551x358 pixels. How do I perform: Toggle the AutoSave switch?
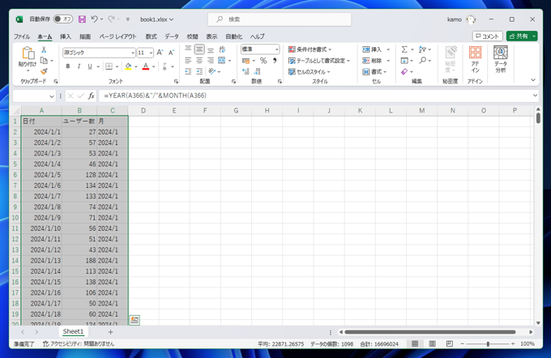63,19
